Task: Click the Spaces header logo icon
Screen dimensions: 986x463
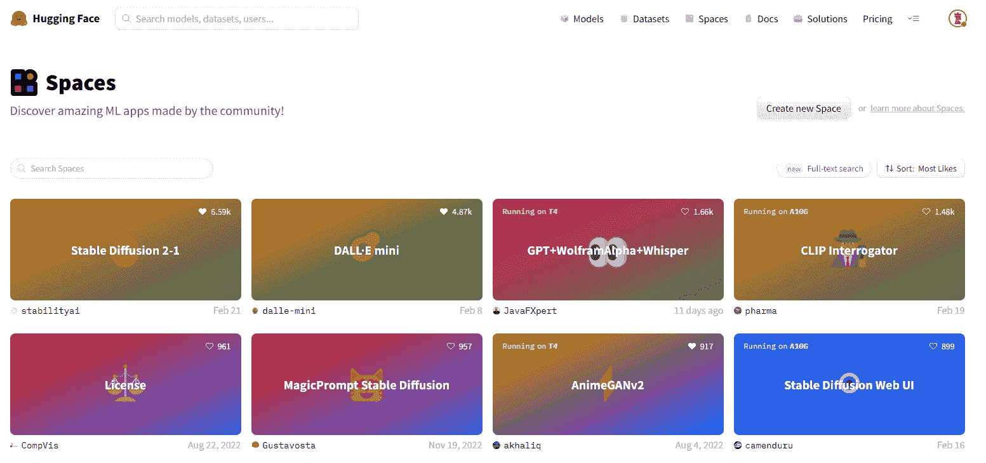Action: pos(24,83)
